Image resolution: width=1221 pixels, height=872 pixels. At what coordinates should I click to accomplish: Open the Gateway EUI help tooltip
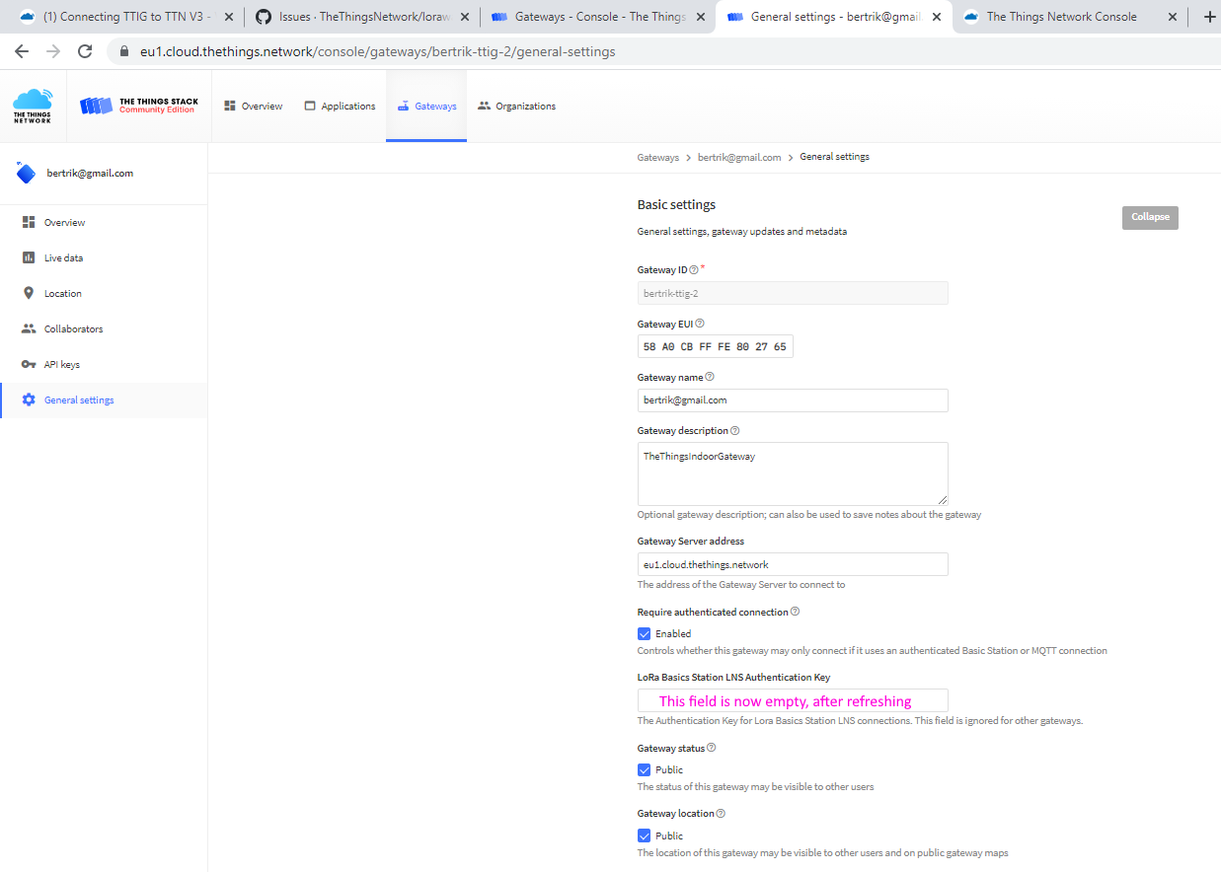pos(699,324)
